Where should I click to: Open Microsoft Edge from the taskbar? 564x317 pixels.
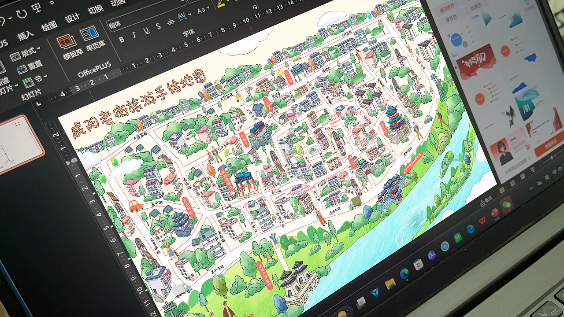click(404, 274)
